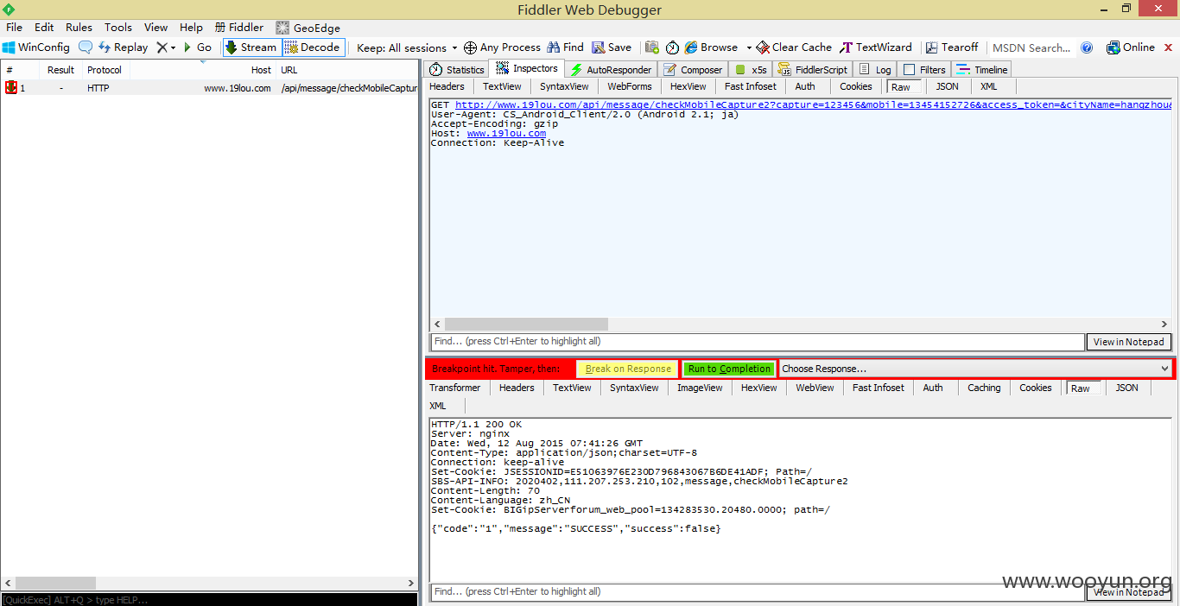The width and height of the screenshot is (1180, 606).
Task: Expand the Browse dropdown arrow
Action: tap(749, 48)
